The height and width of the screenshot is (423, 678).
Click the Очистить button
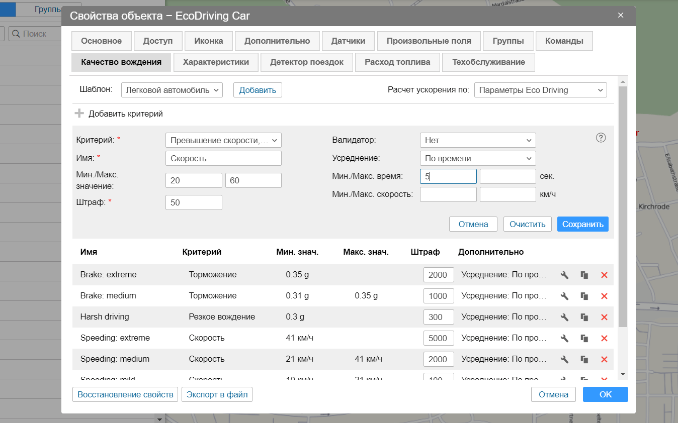[528, 224]
